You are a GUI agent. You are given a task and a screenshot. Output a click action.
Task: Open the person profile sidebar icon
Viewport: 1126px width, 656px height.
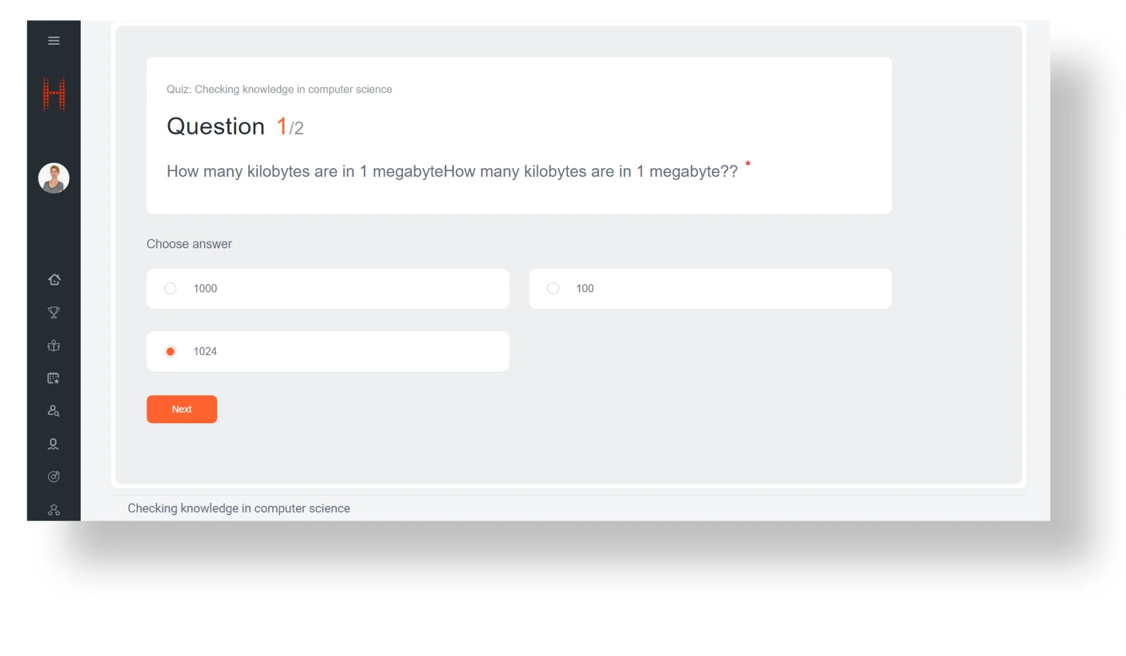click(x=54, y=444)
